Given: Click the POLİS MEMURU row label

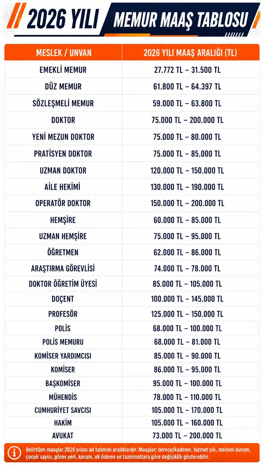Looking at the screenshot, I should 63,342.
